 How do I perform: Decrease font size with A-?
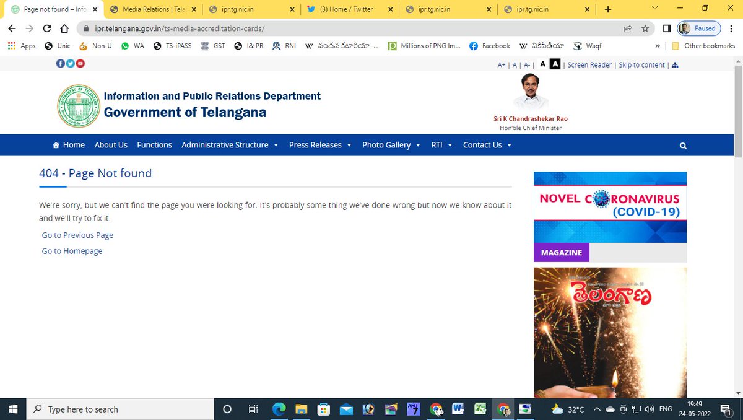pos(527,65)
